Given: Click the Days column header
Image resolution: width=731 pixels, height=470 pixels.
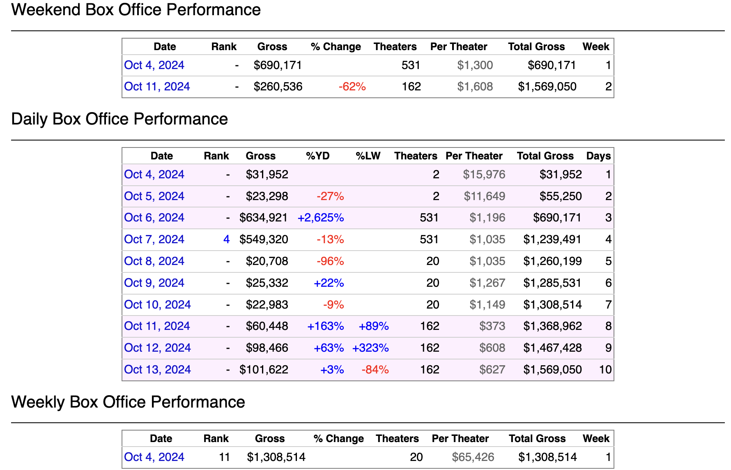Looking at the screenshot, I should 598,156.
